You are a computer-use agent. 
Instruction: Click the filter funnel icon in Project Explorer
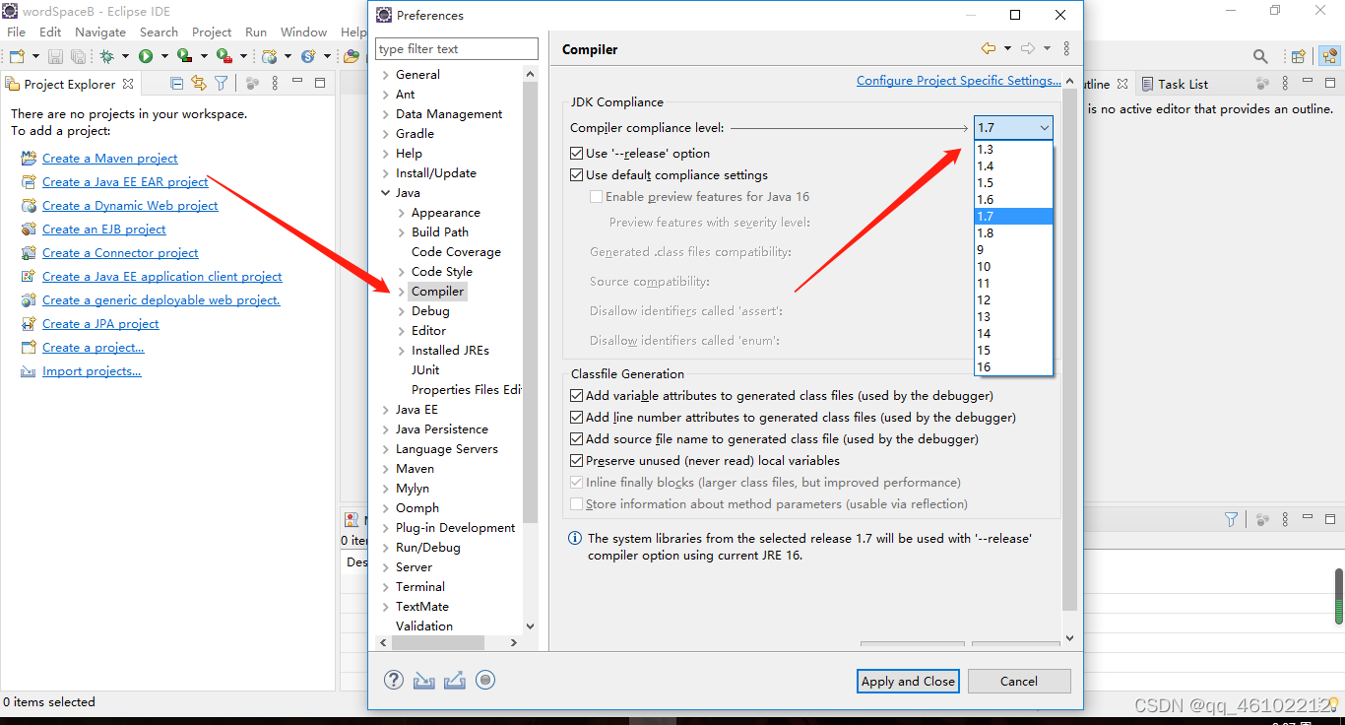tap(222, 84)
